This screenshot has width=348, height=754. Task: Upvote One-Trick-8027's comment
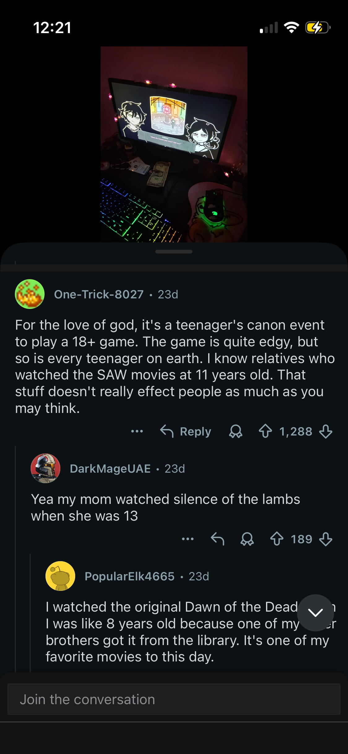pos(265,431)
